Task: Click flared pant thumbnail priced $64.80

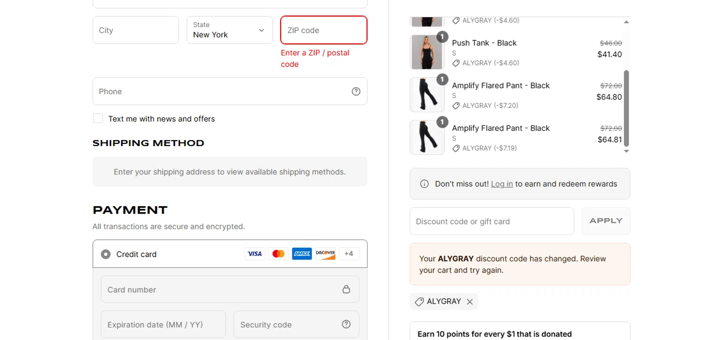Action: click(x=427, y=95)
